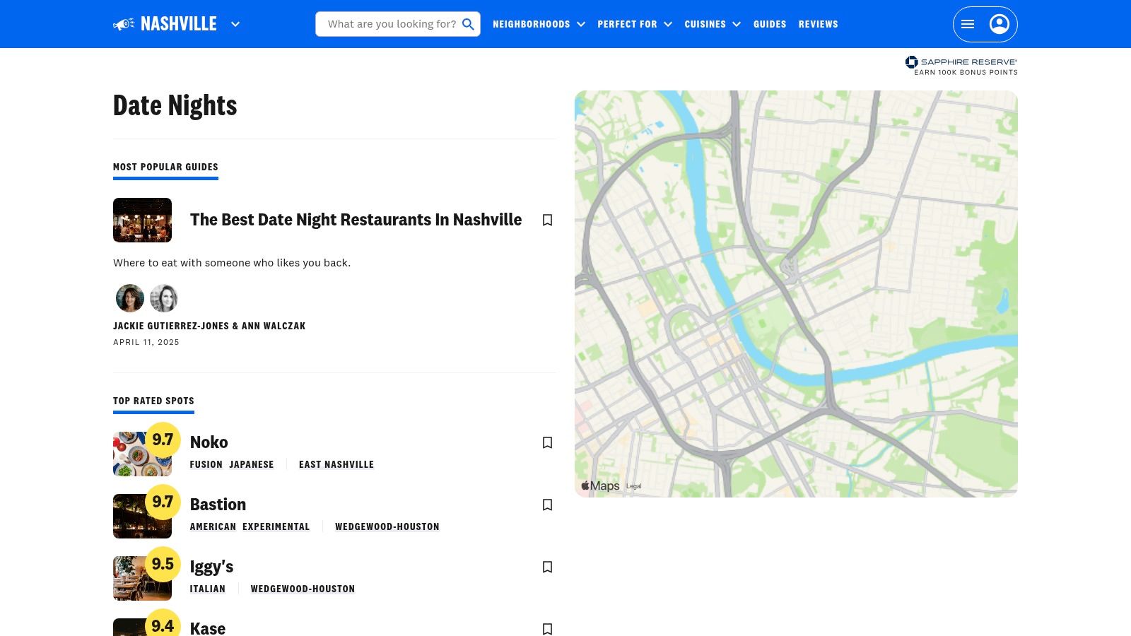Go to the Guides menu item

coord(770,25)
